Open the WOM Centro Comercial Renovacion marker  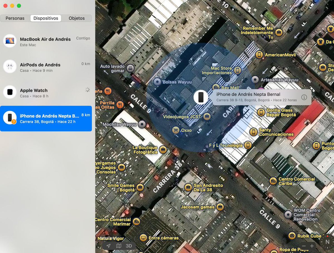288,214
